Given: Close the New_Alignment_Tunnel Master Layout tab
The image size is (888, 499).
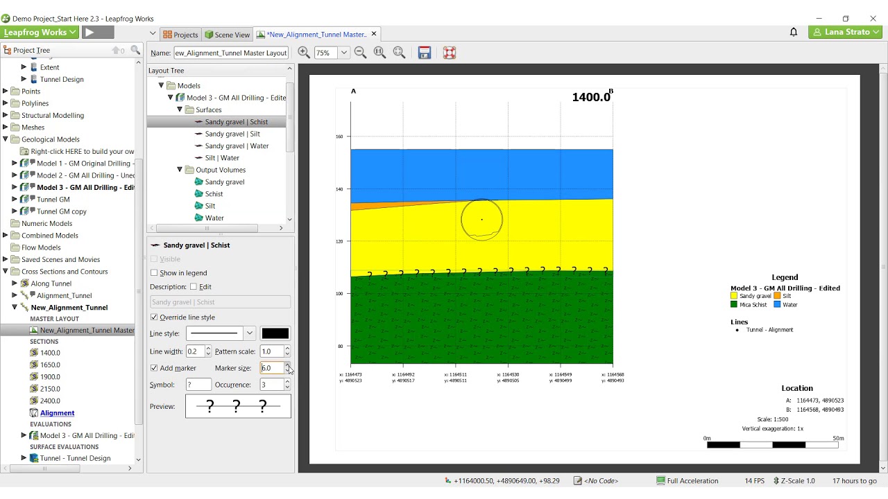Looking at the screenshot, I should [x=374, y=34].
